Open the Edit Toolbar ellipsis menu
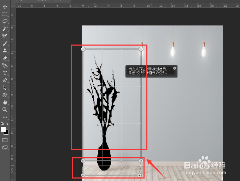The width and height of the screenshot is (240, 181). [5, 117]
